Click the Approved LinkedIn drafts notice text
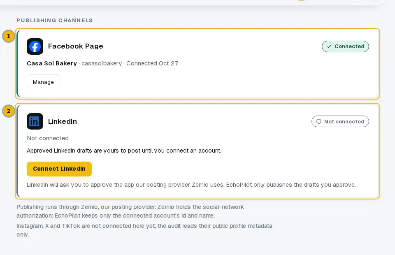Image resolution: width=395 pixels, height=255 pixels. tap(124, 151)
